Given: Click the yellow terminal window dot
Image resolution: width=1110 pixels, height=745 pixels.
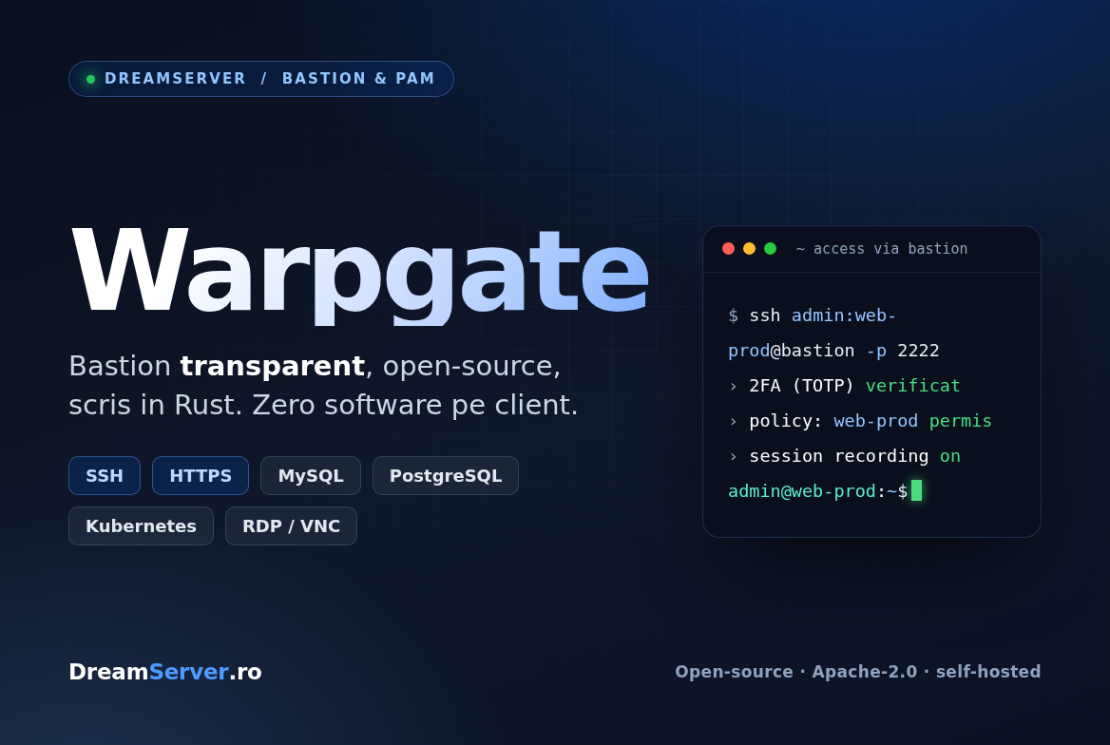Looking at the screenshot, I should point(749,249).
